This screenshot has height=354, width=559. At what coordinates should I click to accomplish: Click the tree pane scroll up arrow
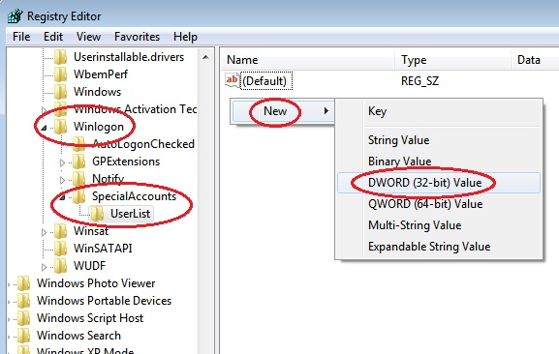tap(205, 57)
